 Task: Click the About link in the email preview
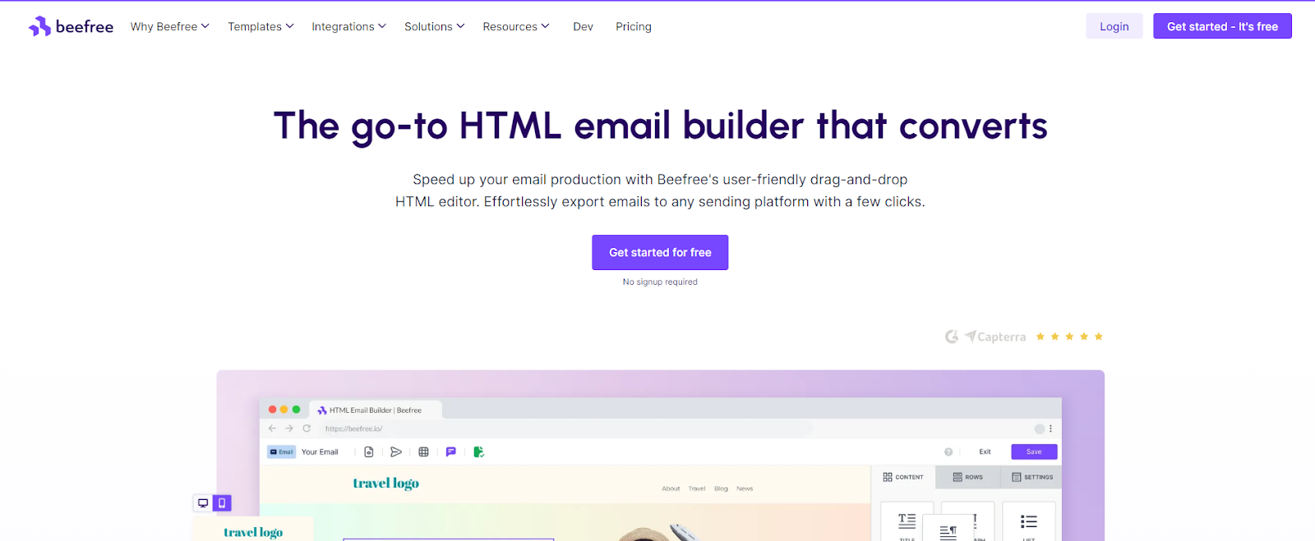(x=671, y=488)
